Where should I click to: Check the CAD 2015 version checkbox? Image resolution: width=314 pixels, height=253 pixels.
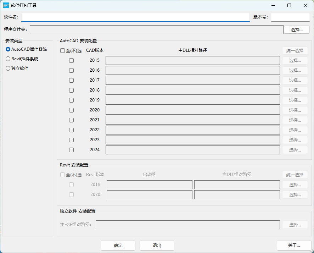click(x=71, y=60)
